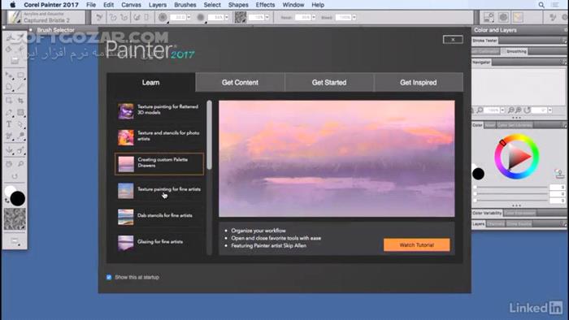Image resolution: width=569 pixels, height=320 pixels.
Task: Switch to the Layers tab
Action: coord(478,224)
